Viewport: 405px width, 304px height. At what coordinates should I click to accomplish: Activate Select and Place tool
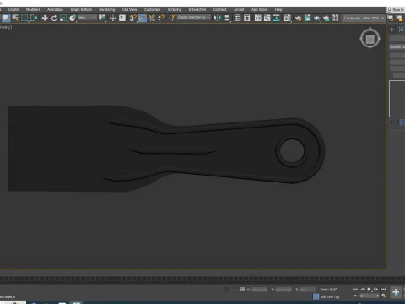(x=73, y=19)
